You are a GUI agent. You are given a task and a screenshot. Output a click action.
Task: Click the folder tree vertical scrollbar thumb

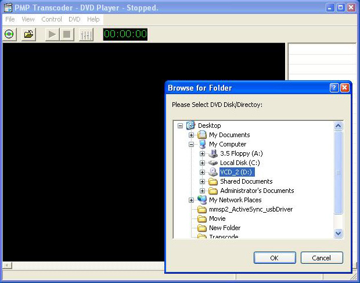coord(338,172)
